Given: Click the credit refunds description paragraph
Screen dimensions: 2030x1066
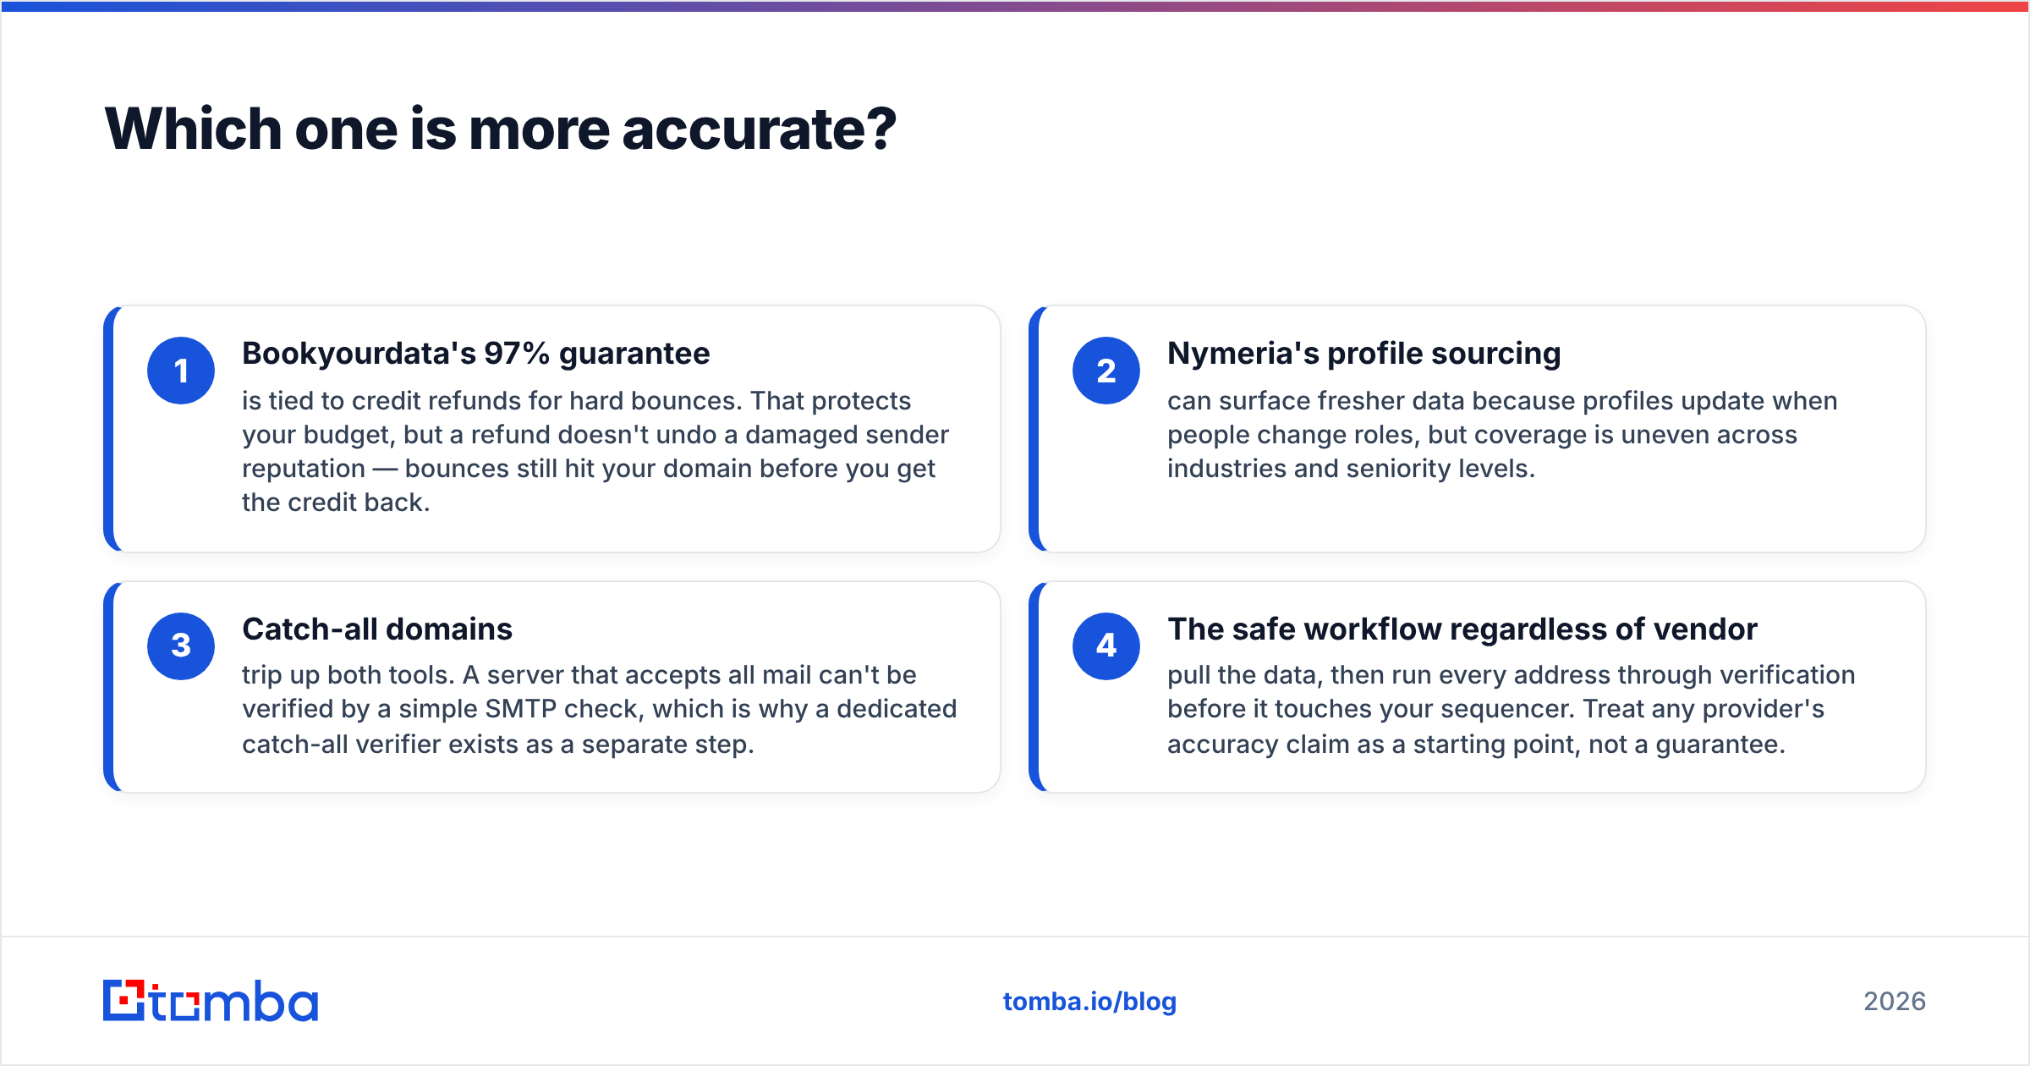Looking at the screenshot, I should click(x=595, y=451).
